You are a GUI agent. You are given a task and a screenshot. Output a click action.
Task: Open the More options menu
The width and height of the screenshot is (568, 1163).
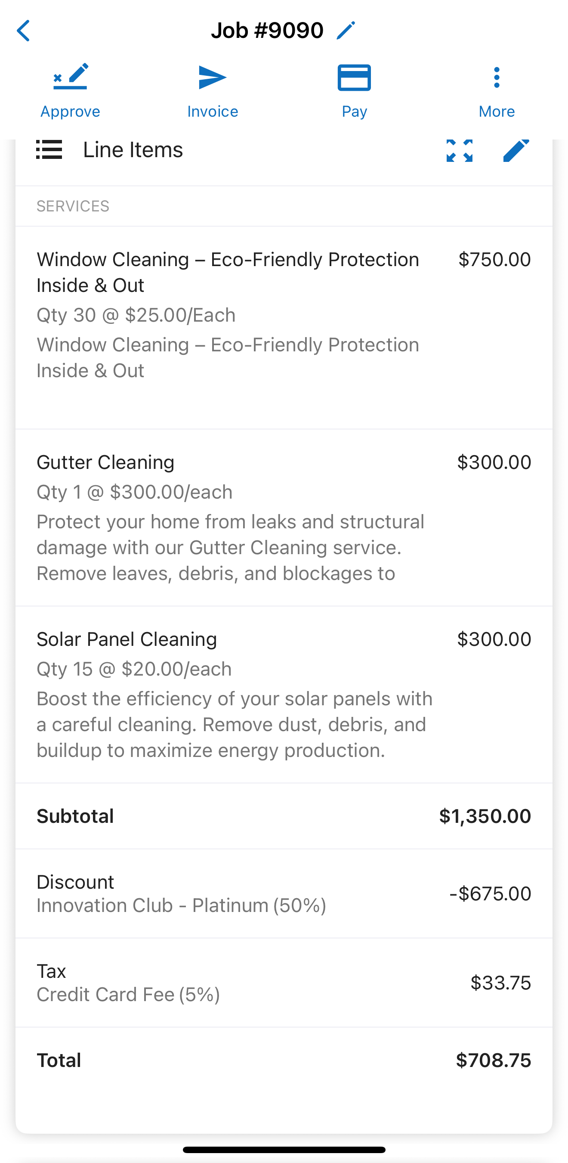point(496,78)
